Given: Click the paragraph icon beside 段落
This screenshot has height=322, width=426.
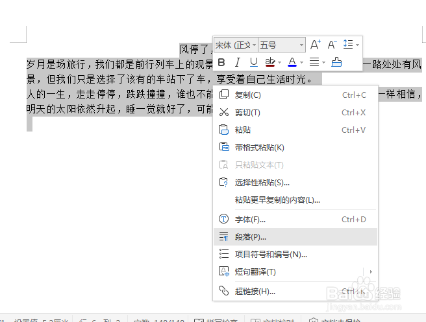Looking at the screenshot, I should 224,236.
